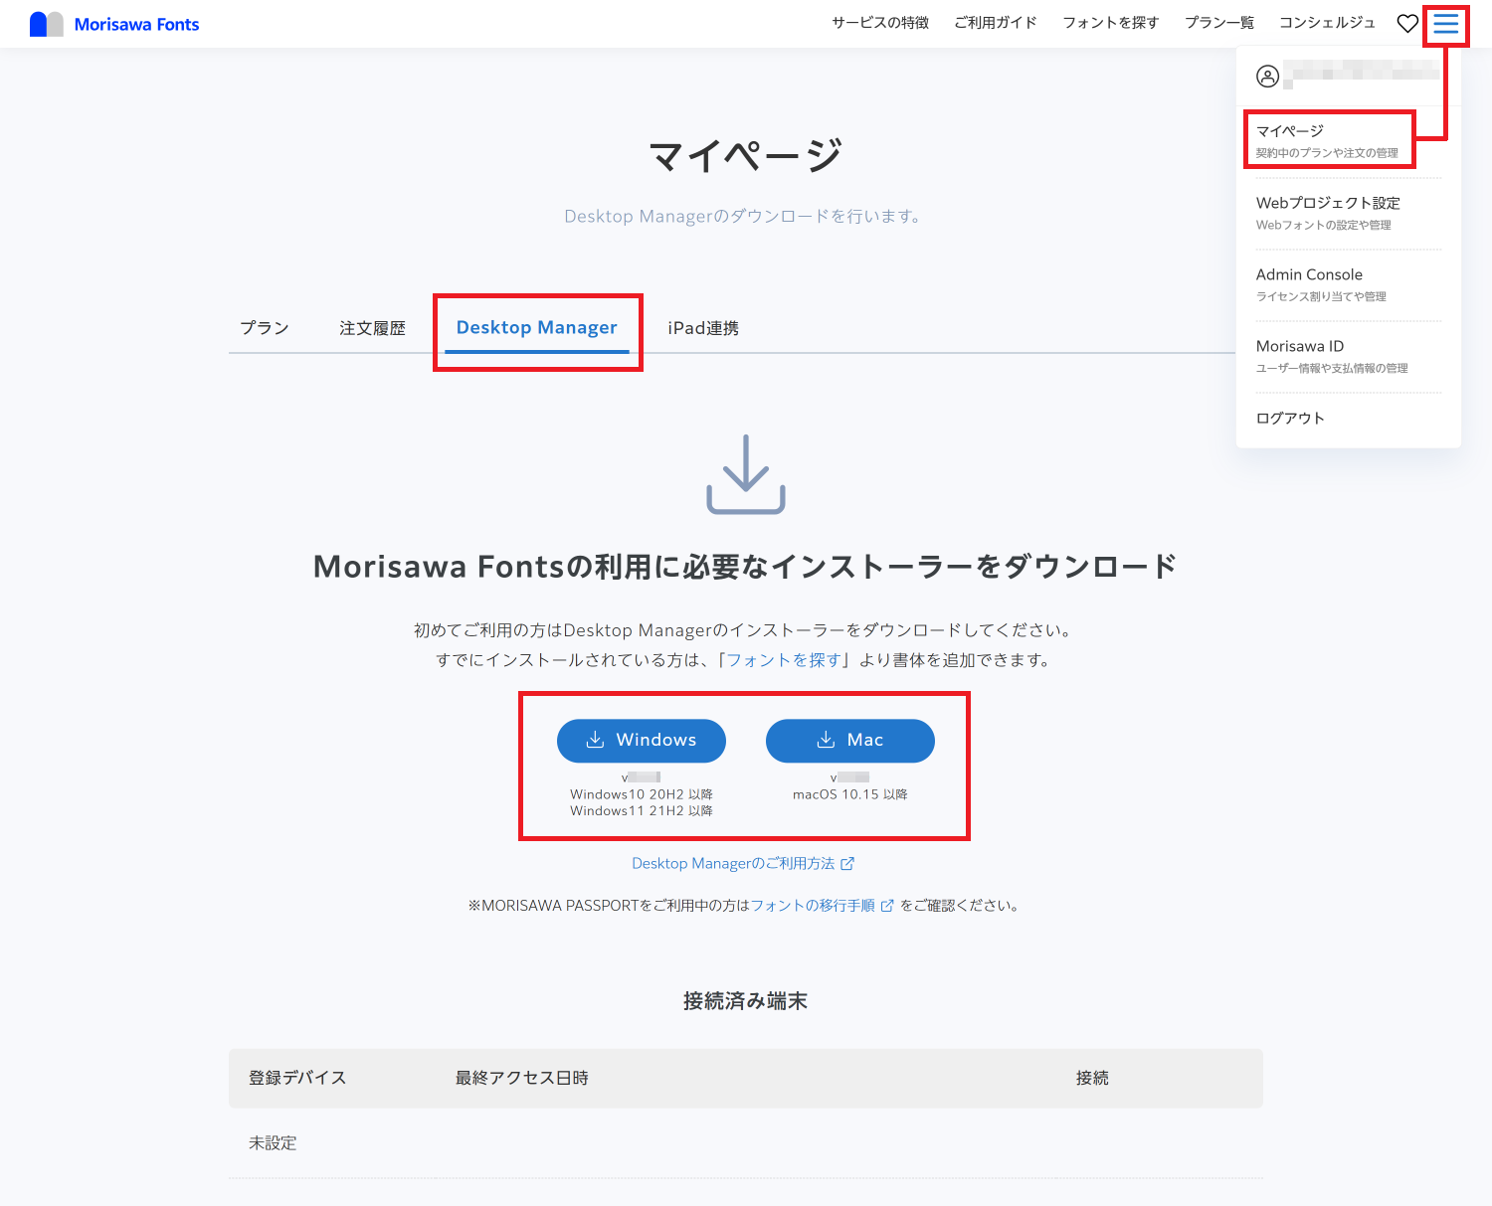
Task: Toggle the hamburger menu icon
Action: 1446,24
